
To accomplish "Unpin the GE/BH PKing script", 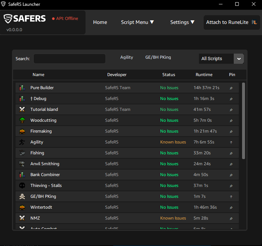I will (x=231, y=197).
